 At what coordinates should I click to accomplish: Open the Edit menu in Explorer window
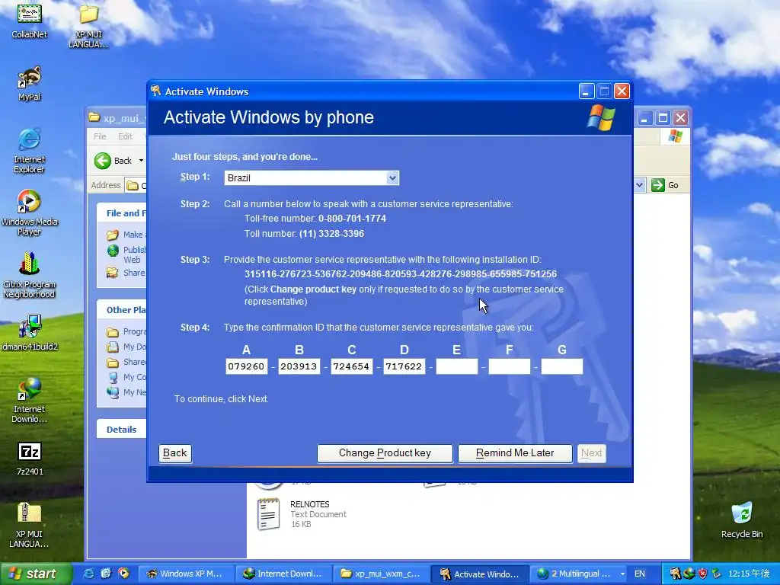click(125, 136)
